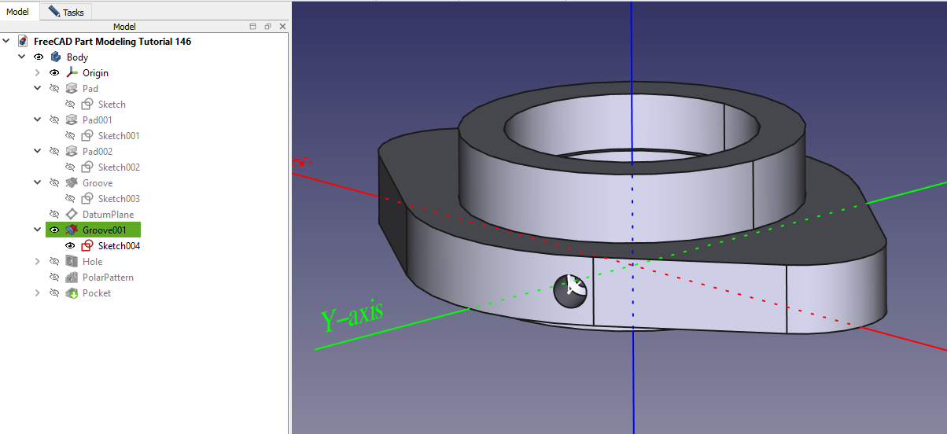The width and height of the screenshot is (947, 434).
Task: Click the Origin axes icon
Action: (x=72, y=73)
